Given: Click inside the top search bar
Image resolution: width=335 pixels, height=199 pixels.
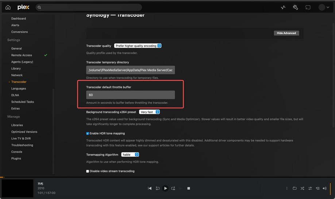Looking at the screenshot, I should pos(89,7).
